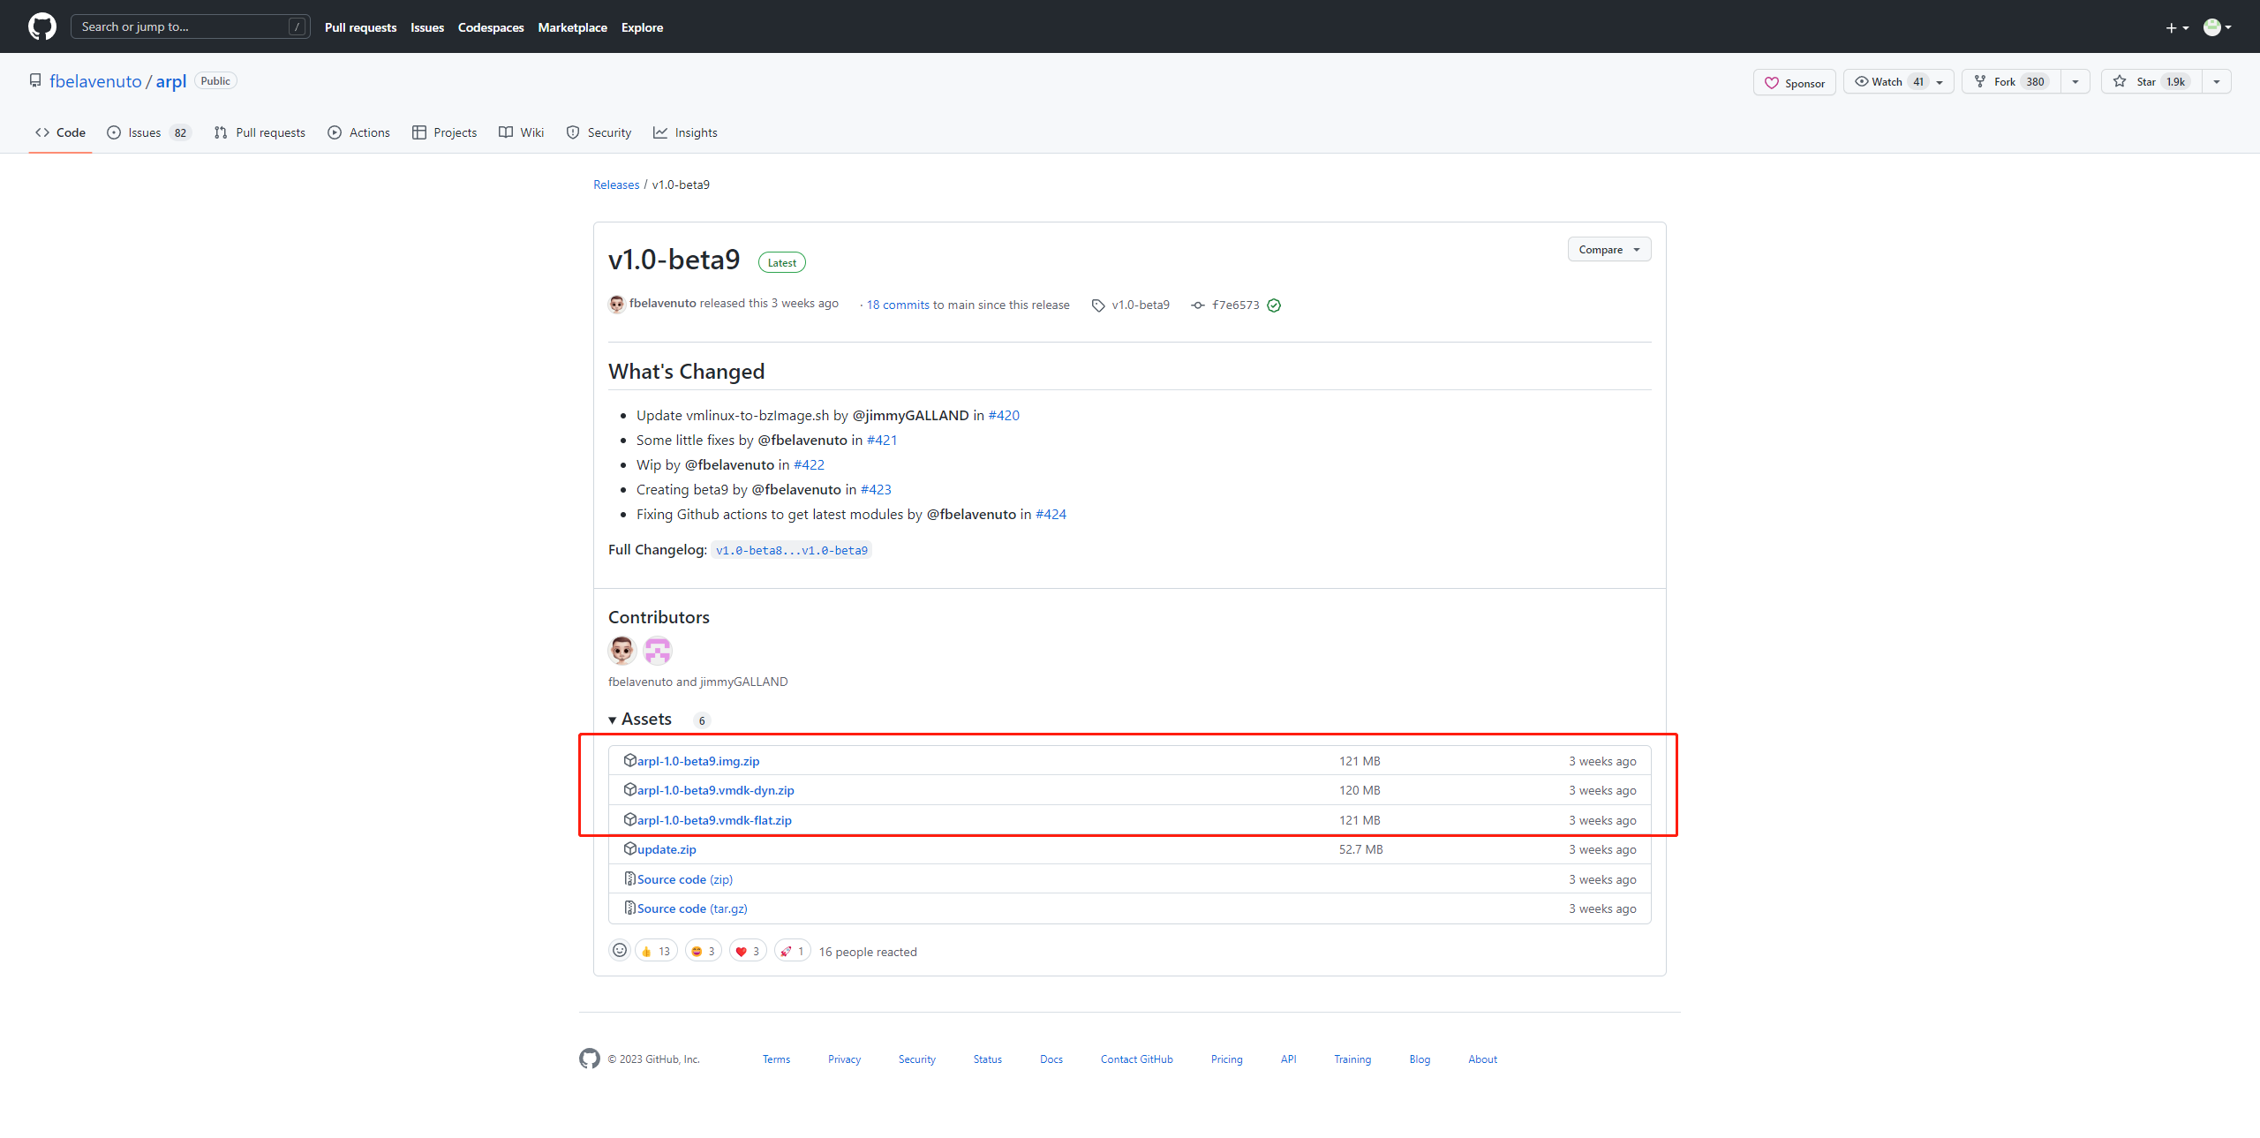Toggle the heart reaction

748,951
